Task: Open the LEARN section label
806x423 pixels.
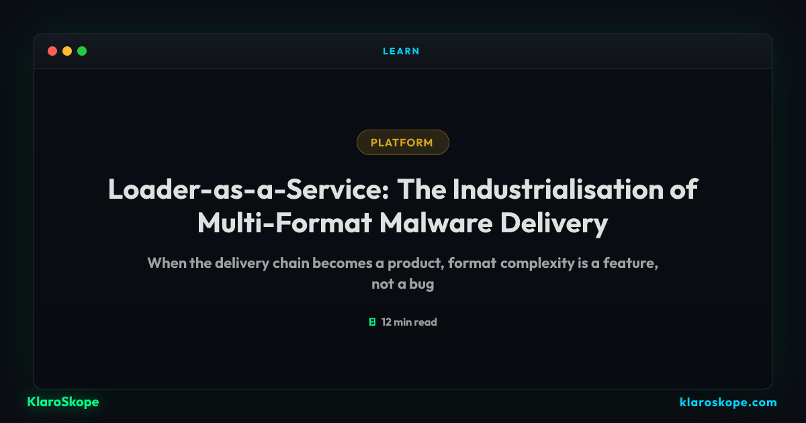Action: [401, 51]
